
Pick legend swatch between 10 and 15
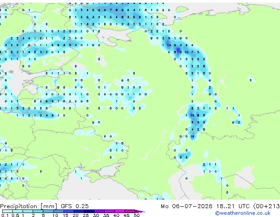coord(58,211)
